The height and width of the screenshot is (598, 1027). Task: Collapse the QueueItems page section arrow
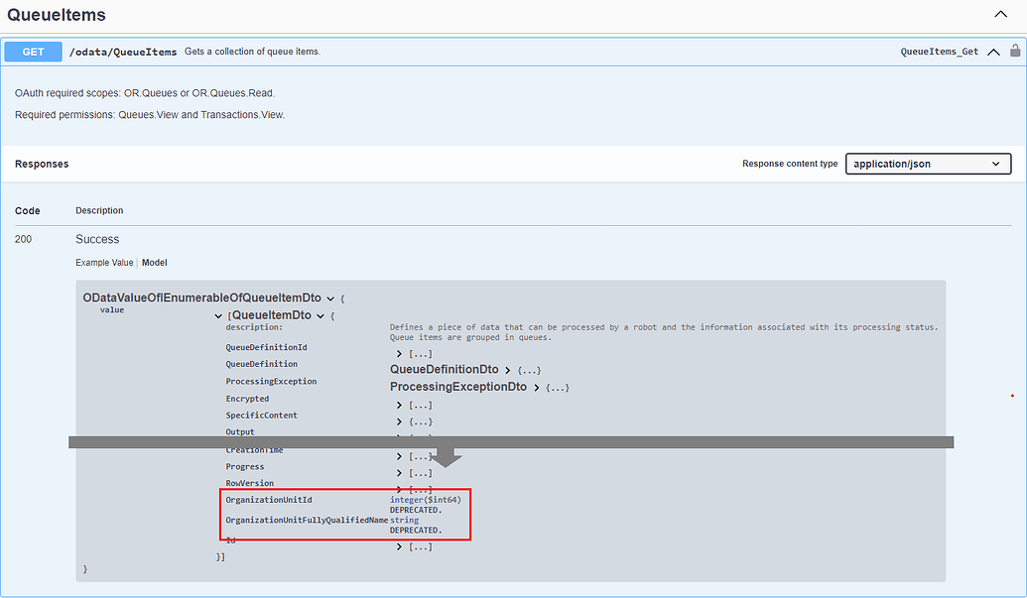(1000, 14)
